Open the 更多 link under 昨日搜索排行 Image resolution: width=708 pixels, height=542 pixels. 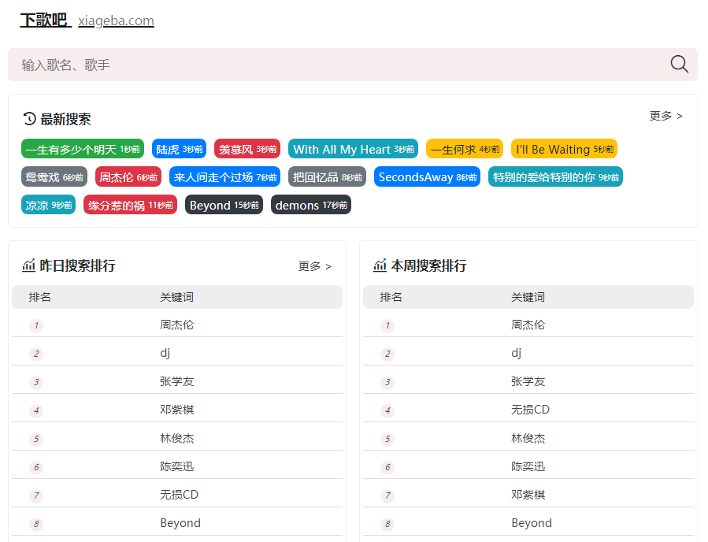click(314, 266)
